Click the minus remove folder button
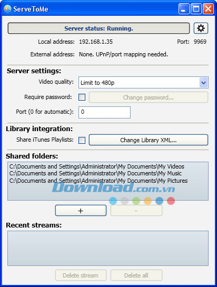Viewport: 217px width, 287px height. click(136, 211)
